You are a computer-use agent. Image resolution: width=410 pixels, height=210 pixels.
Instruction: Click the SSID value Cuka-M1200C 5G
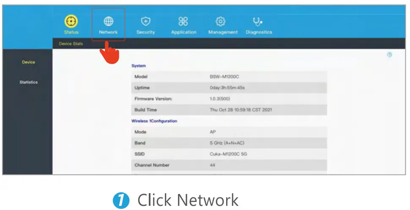pos(228,154)
